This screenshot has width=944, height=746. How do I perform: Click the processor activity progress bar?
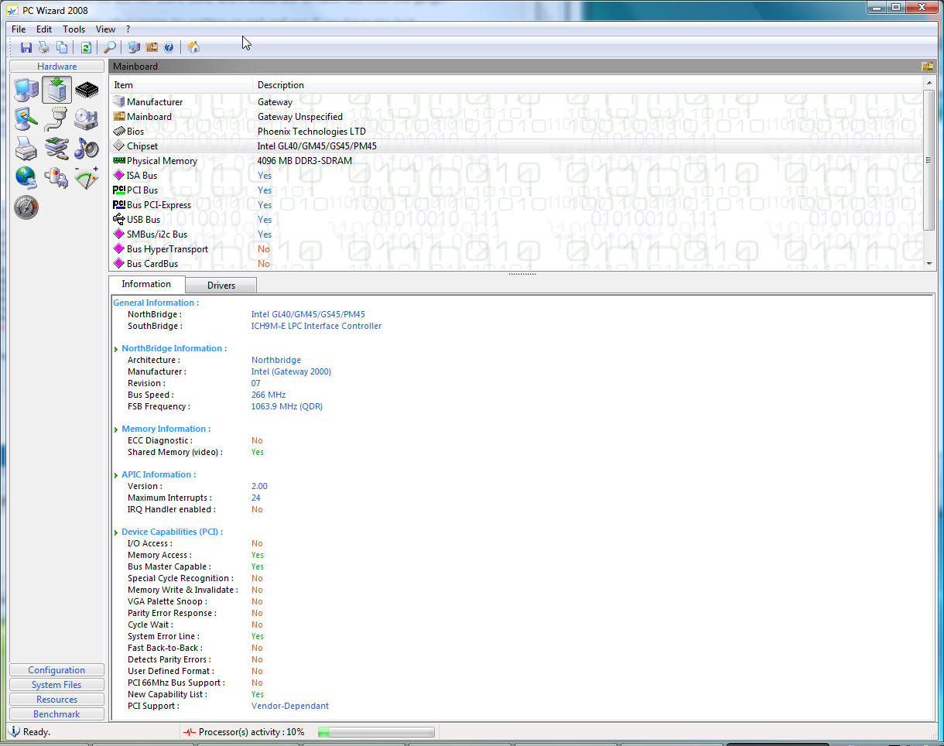point(376,732)
